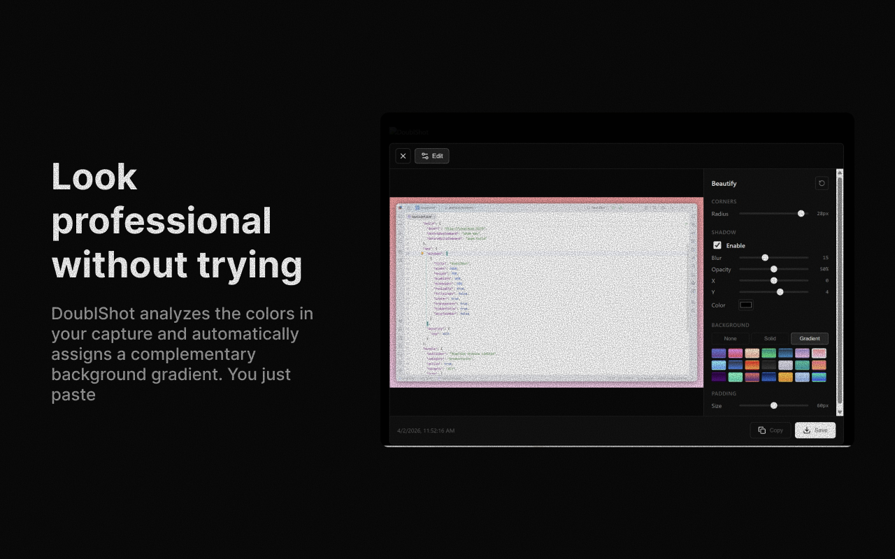Click the Beautify panel heading
The image size is (895, 559).
724,184
